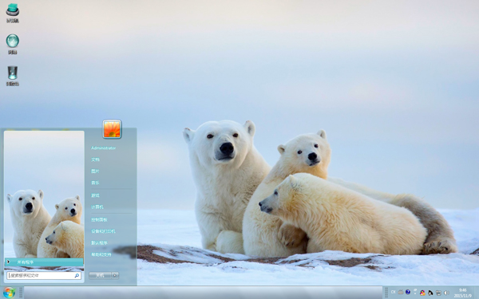Viewport: 479px width, 299px height.
Task: Open 计算机 (Computer) in Start menu
Action: (97, 207)
